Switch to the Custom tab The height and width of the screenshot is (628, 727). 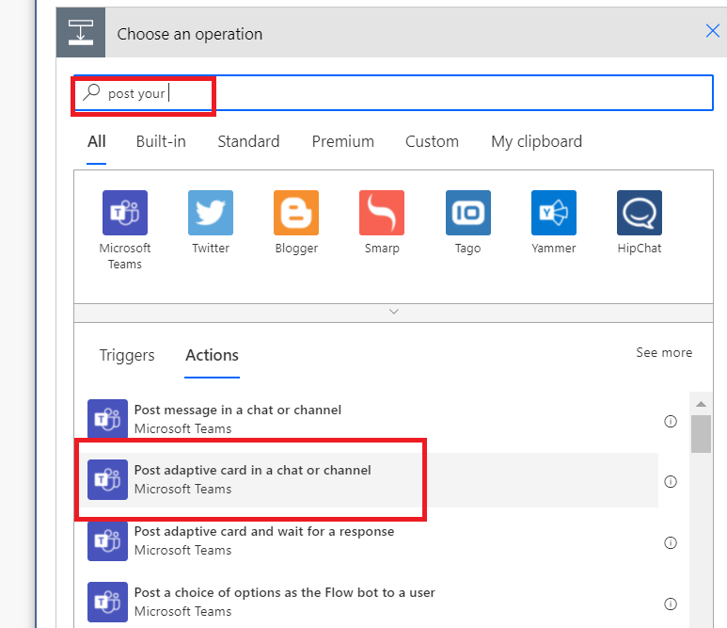pyautogui.click(x=432, y=141)
